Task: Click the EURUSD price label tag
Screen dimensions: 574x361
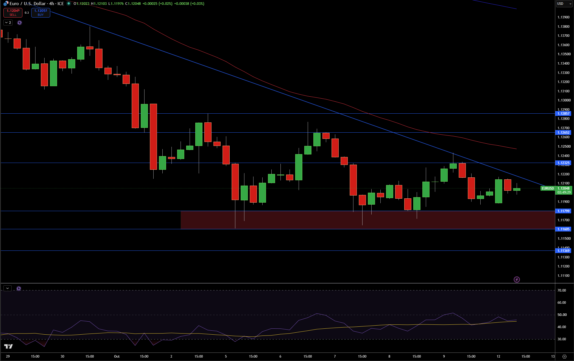Action: click(548, 188)
